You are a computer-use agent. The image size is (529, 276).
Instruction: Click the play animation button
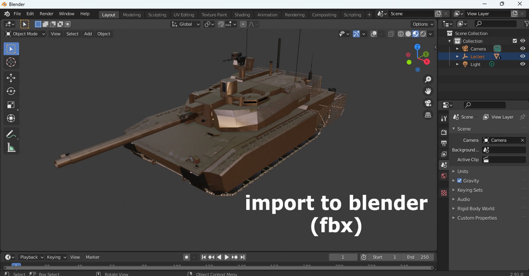pos(226,257)
